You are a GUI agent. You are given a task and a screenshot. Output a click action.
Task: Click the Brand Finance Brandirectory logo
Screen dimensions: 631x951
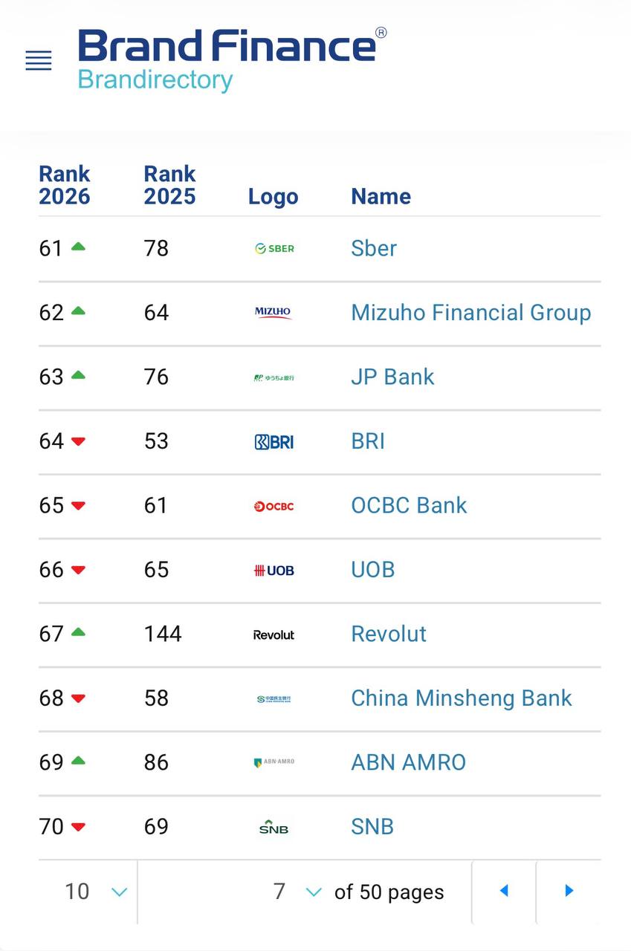[233, 59]
